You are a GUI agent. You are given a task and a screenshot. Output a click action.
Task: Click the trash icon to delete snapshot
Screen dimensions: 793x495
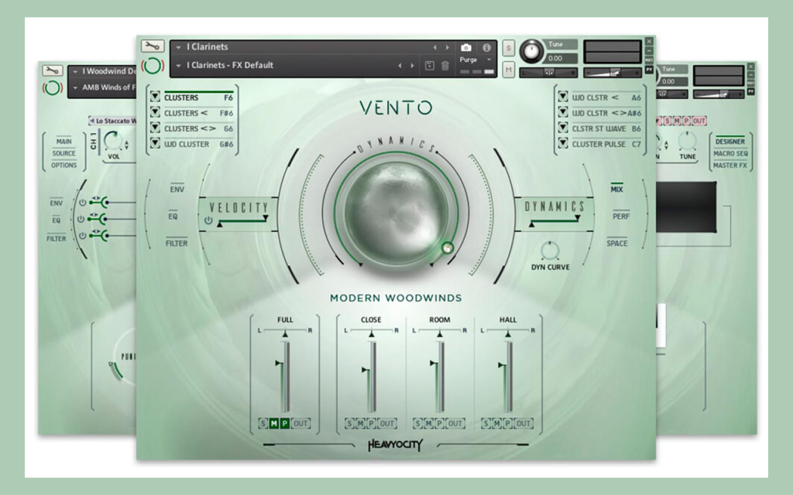pos(445,66)
